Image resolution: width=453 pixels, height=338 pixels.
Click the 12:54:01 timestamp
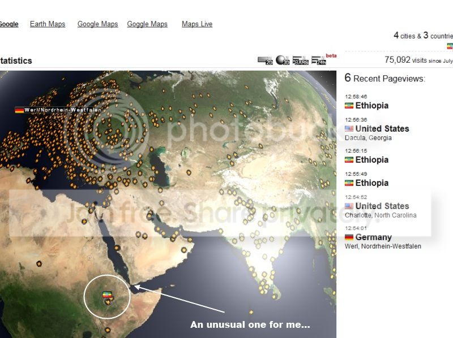click(356, 228)
